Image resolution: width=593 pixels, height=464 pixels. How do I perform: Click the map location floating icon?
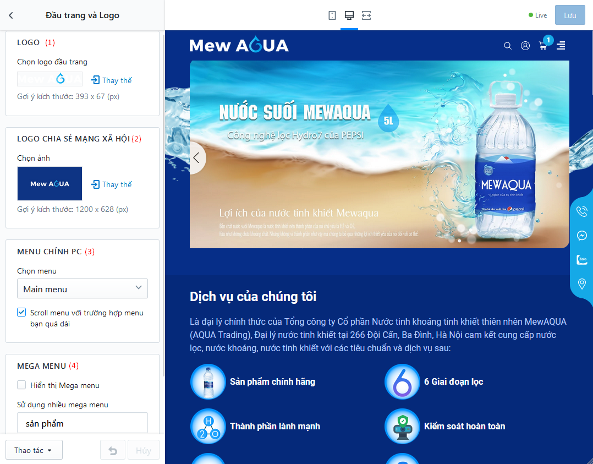(581, 284)
